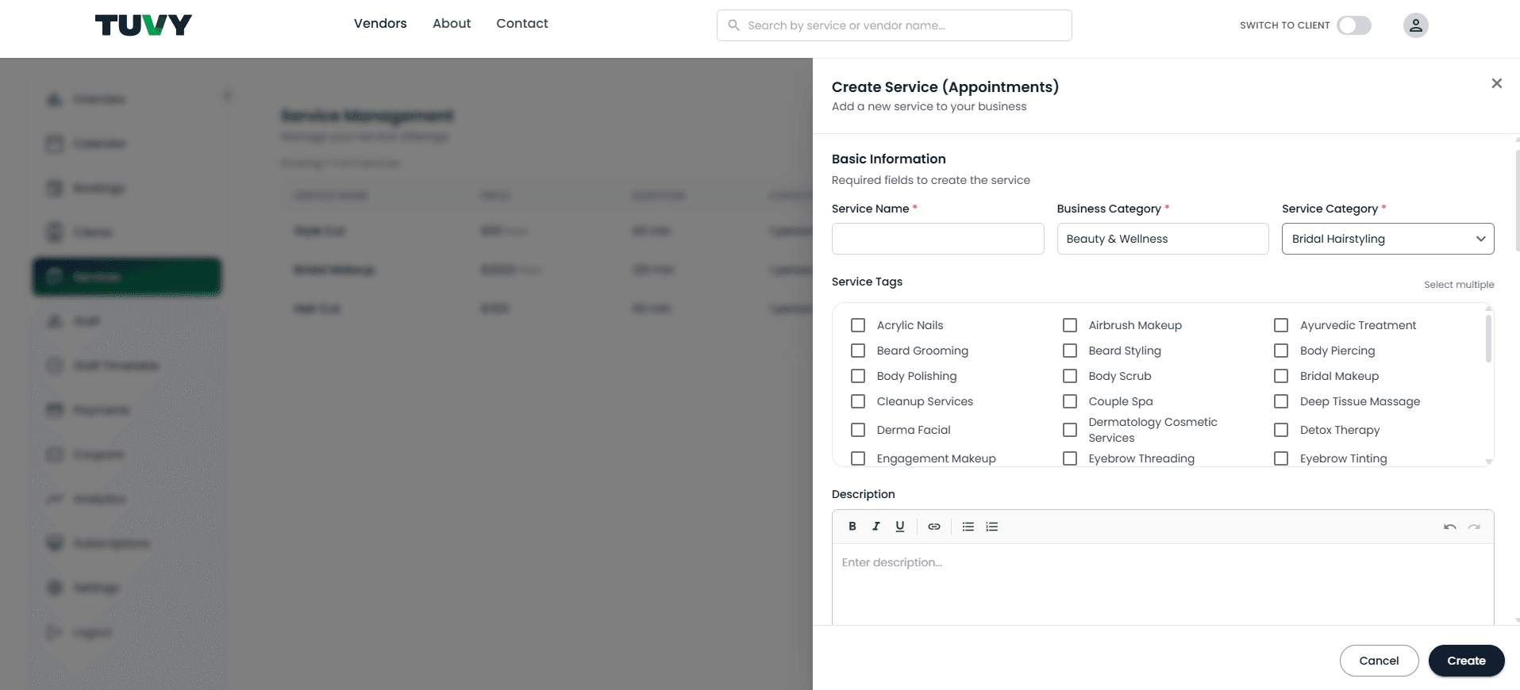Click the undo icon in editor
The width and height of the screenshot is (1520, 690).
[1450, 527]
